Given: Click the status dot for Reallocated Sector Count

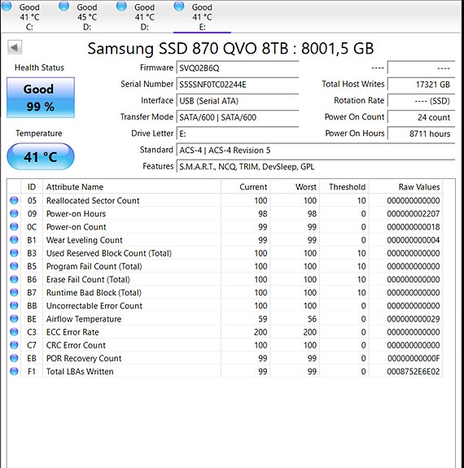Looking at the screenshot, I should tap(14, 200).
